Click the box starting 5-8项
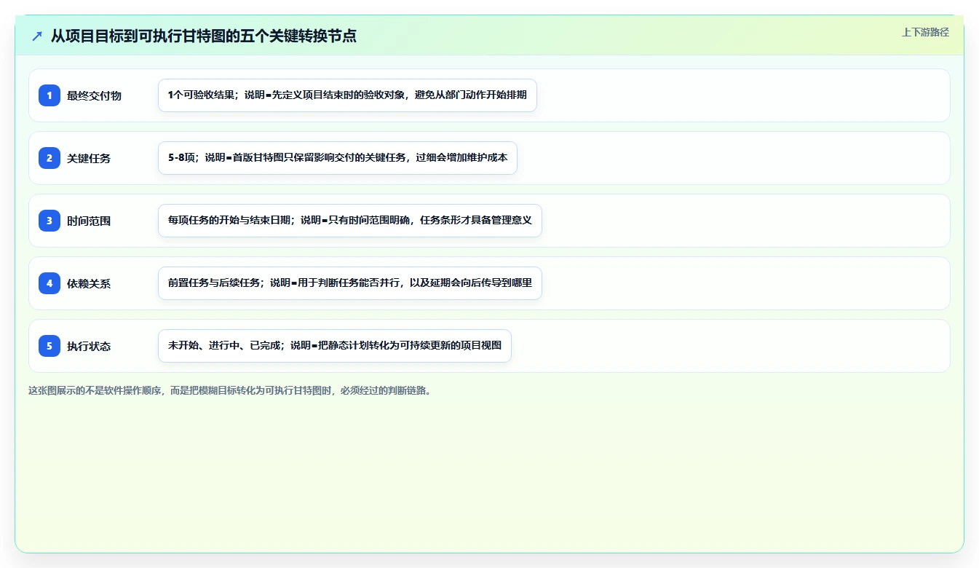 [x=338, y=158]
